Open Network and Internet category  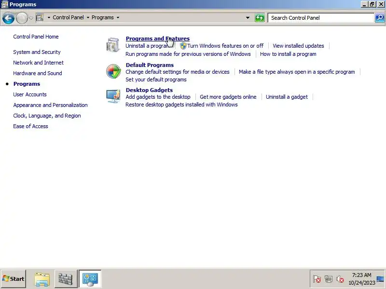pos(39,63)
